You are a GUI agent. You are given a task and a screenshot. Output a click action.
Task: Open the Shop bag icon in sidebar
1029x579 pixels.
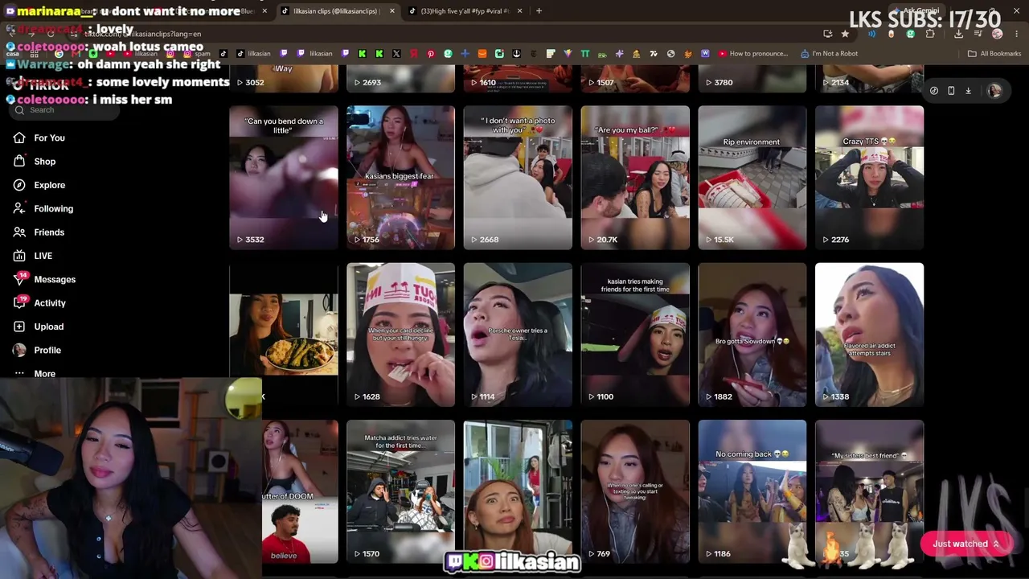(x=19, y=162)
